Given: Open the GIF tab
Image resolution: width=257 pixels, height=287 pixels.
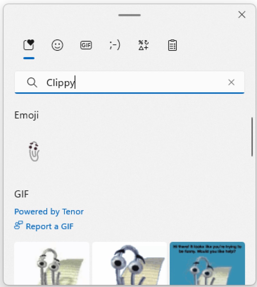Looking at the screenshot, I should tap(86, 46).
